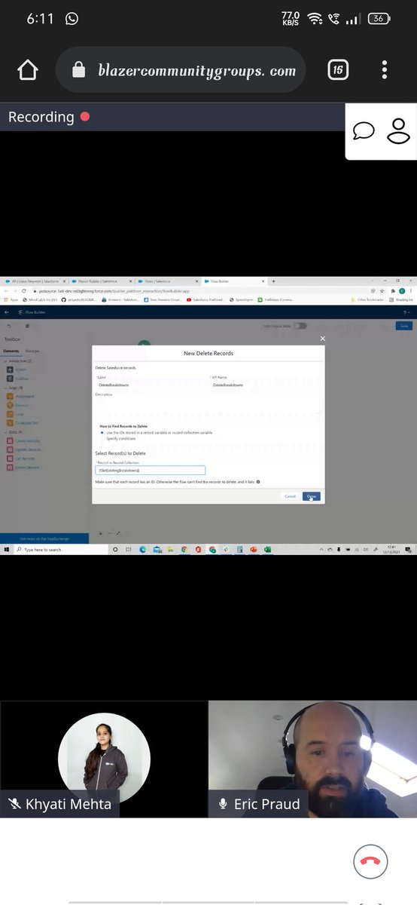
Task: Open the Chrome extensions puzzle icon
Action: pos(393,291)
